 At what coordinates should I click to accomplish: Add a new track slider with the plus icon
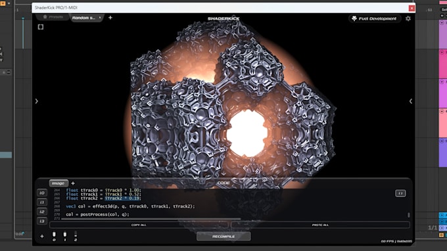click(x=42, y=236)
